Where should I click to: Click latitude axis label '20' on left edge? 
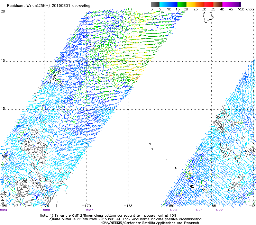tap(3, 11)
